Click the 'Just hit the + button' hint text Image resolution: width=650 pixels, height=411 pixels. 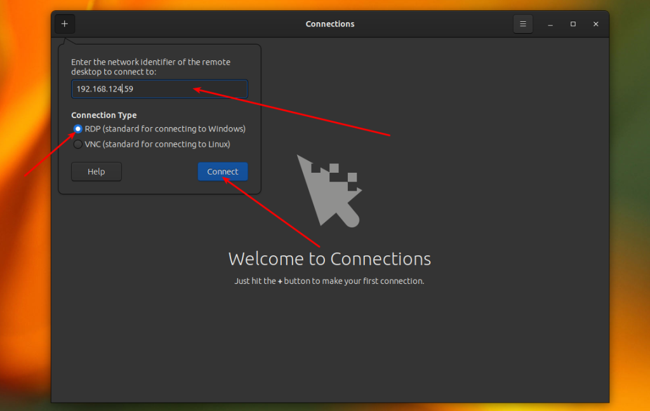tap(329, 281)
